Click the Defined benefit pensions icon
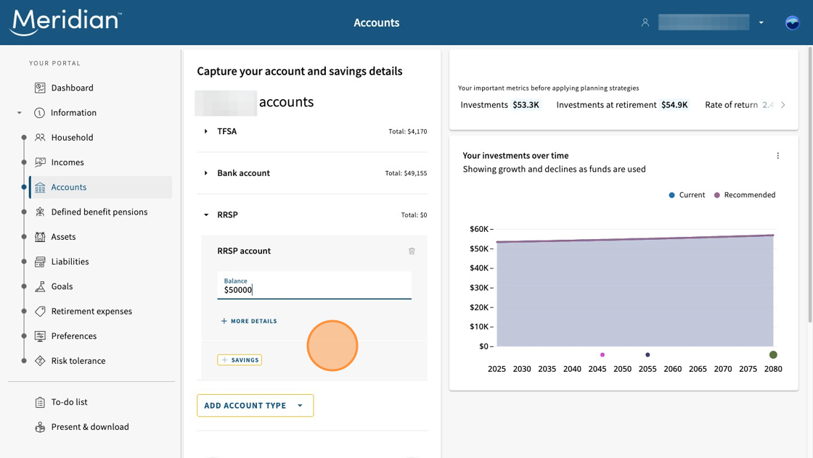 click(x=40, y=212)
